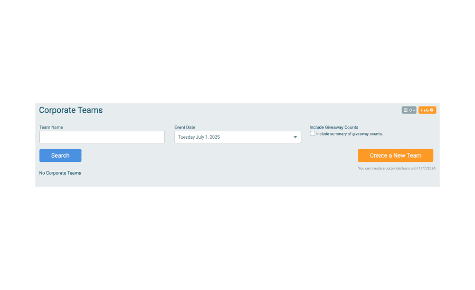Enable the giveaway counts summary checkbox

click(312, 133)
